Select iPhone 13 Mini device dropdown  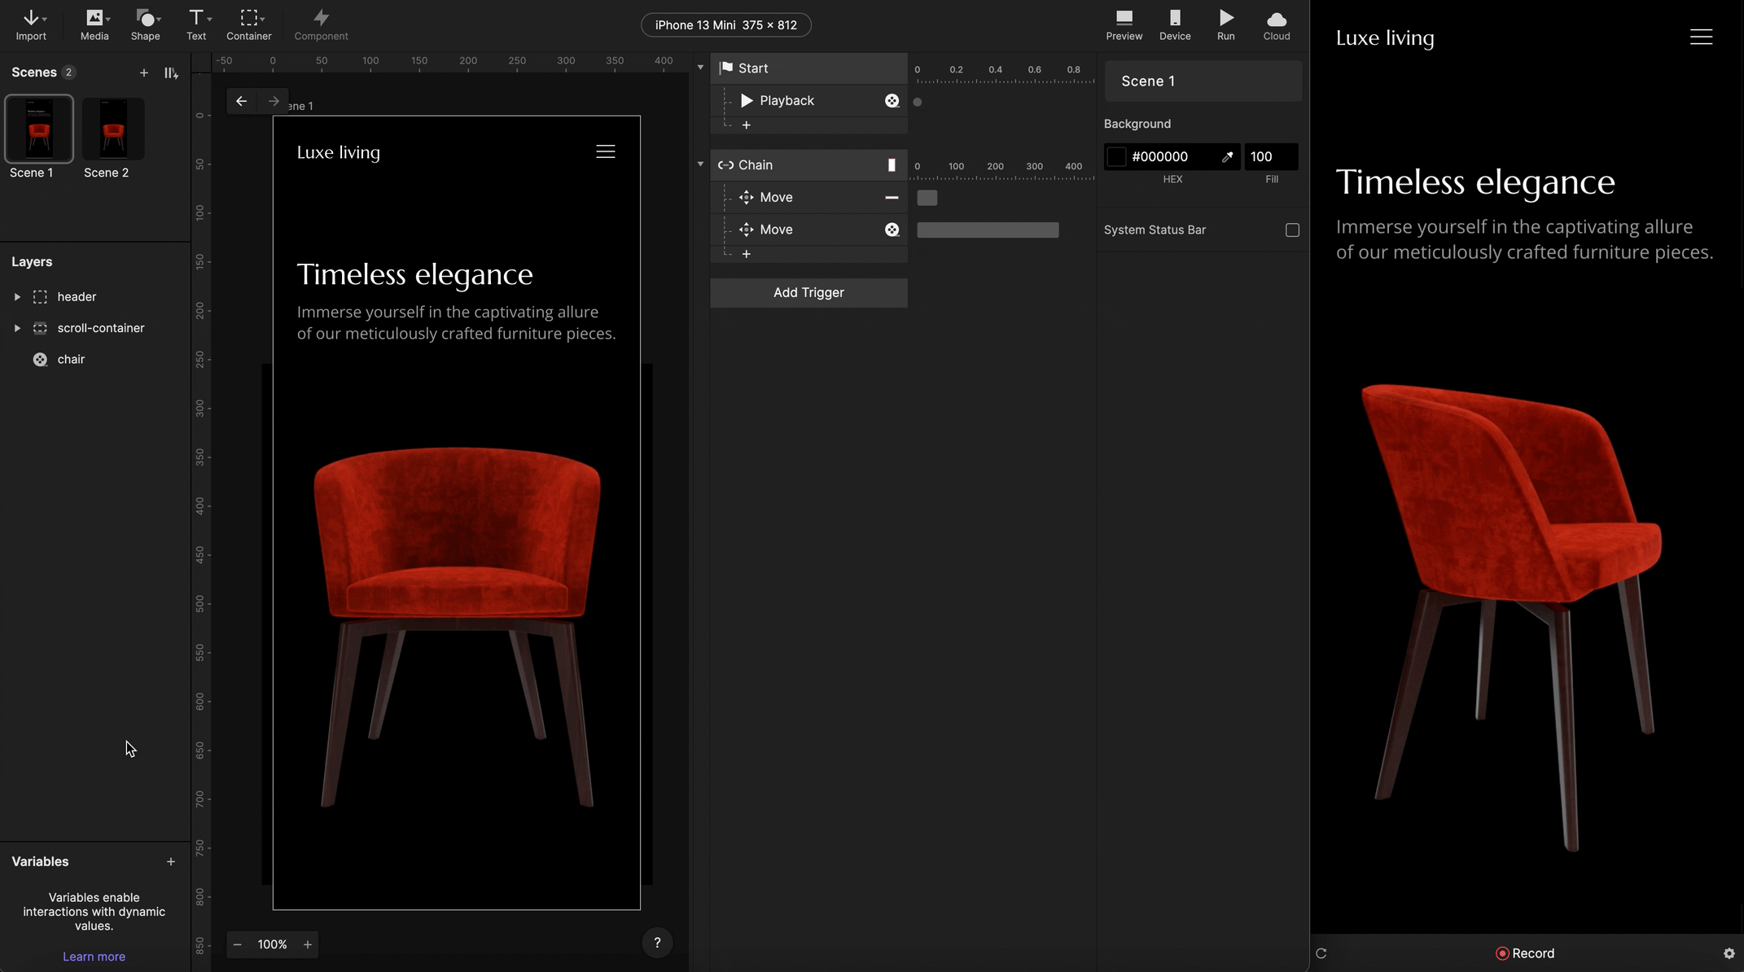coord(724,24)
